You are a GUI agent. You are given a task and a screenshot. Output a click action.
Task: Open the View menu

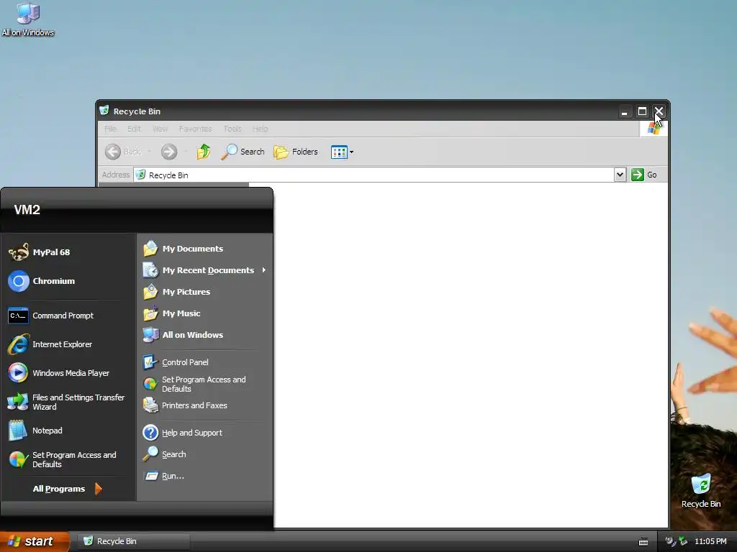[160, 129]
